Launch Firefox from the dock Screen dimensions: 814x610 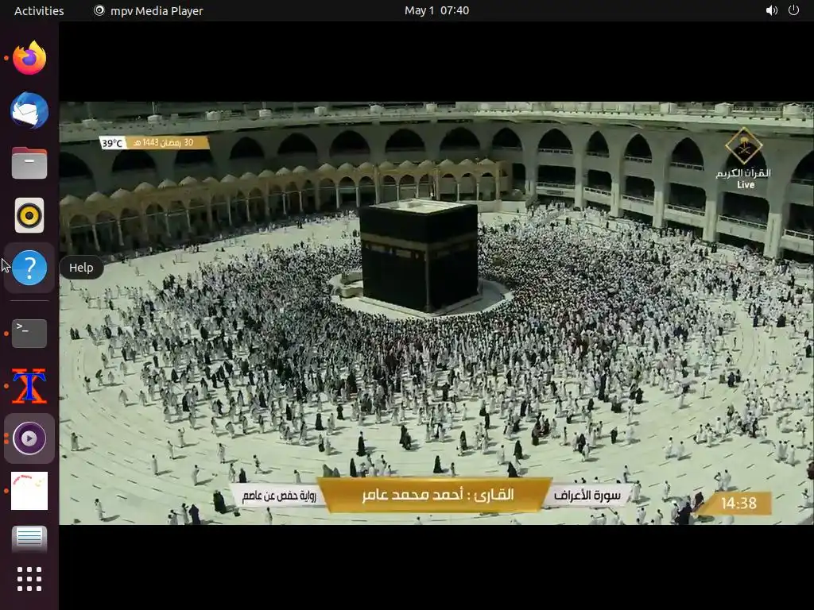29,58
